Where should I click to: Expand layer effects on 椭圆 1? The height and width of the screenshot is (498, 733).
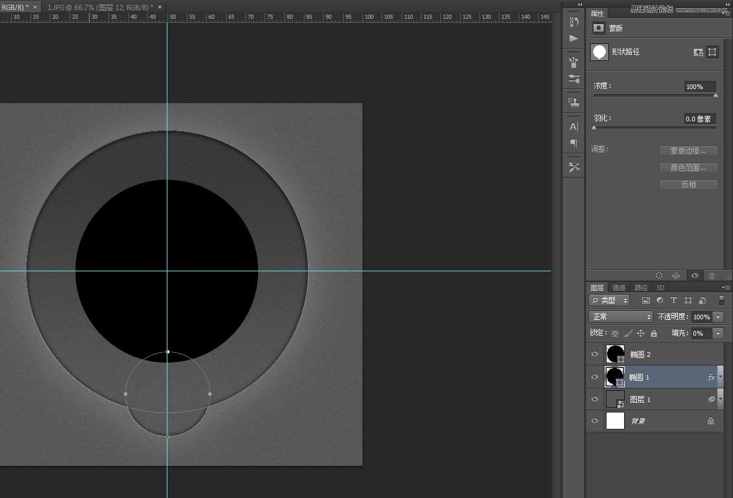(x=720, y=377)
